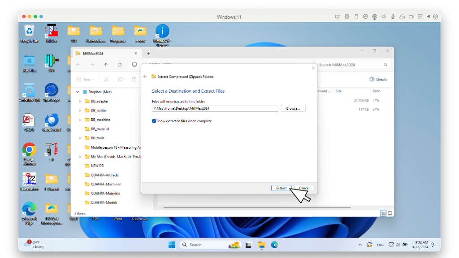The height and width of the screenshot is (258, 459).
Task: Close the MillMax2024 tab
Action: click(136, 53)
